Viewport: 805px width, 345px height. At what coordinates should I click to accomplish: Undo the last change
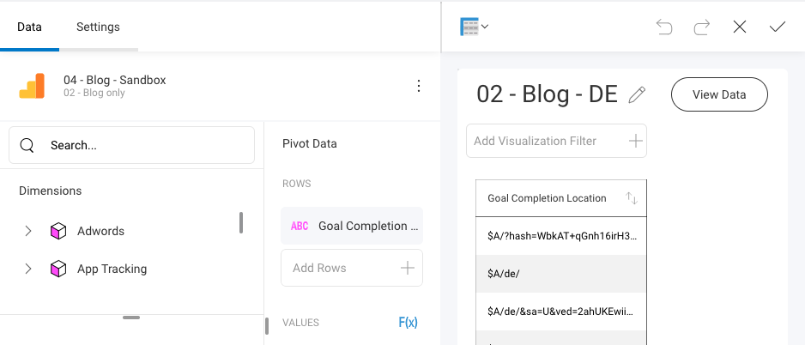[x=663, y=27]
